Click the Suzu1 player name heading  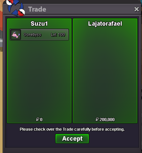coord(39,24)
